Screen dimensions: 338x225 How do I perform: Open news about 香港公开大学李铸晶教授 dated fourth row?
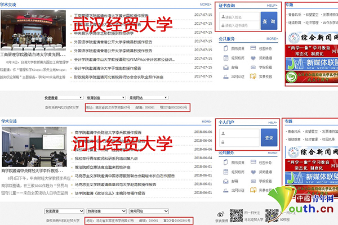(113, 42)
